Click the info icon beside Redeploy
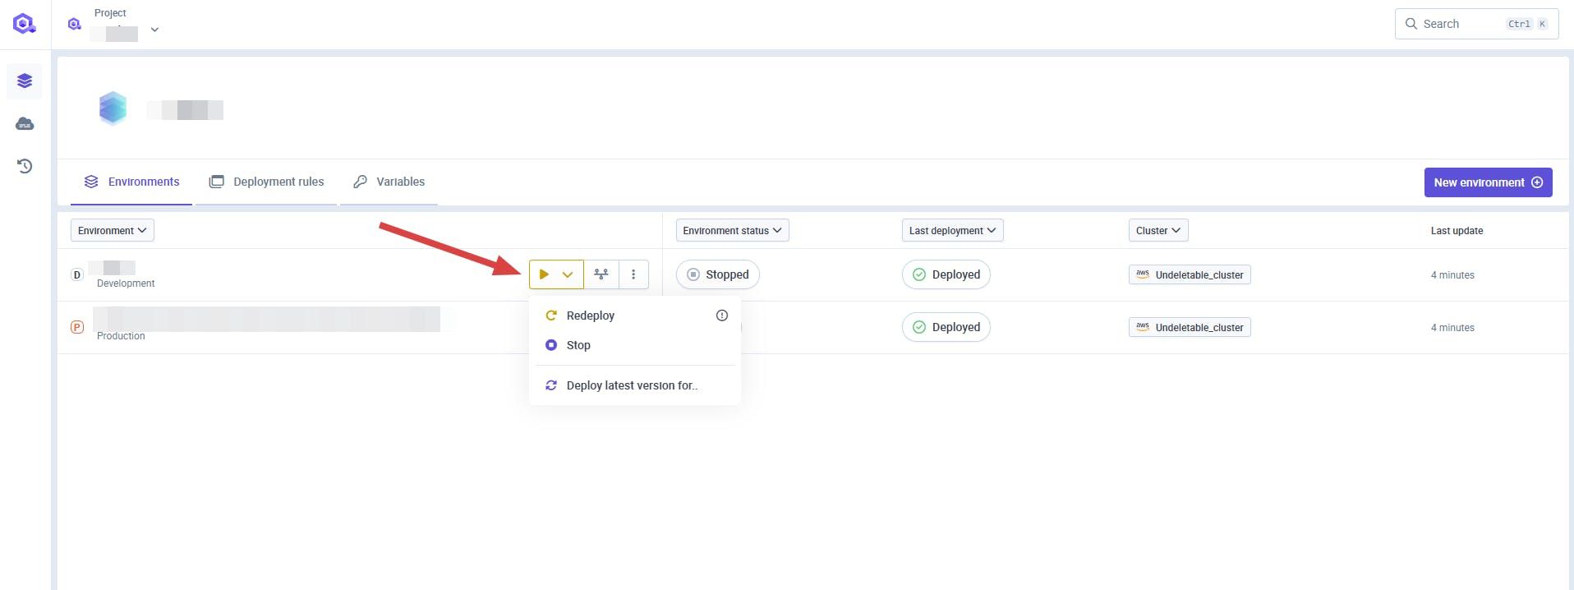 pyautogui.click(x=721, y=316)
